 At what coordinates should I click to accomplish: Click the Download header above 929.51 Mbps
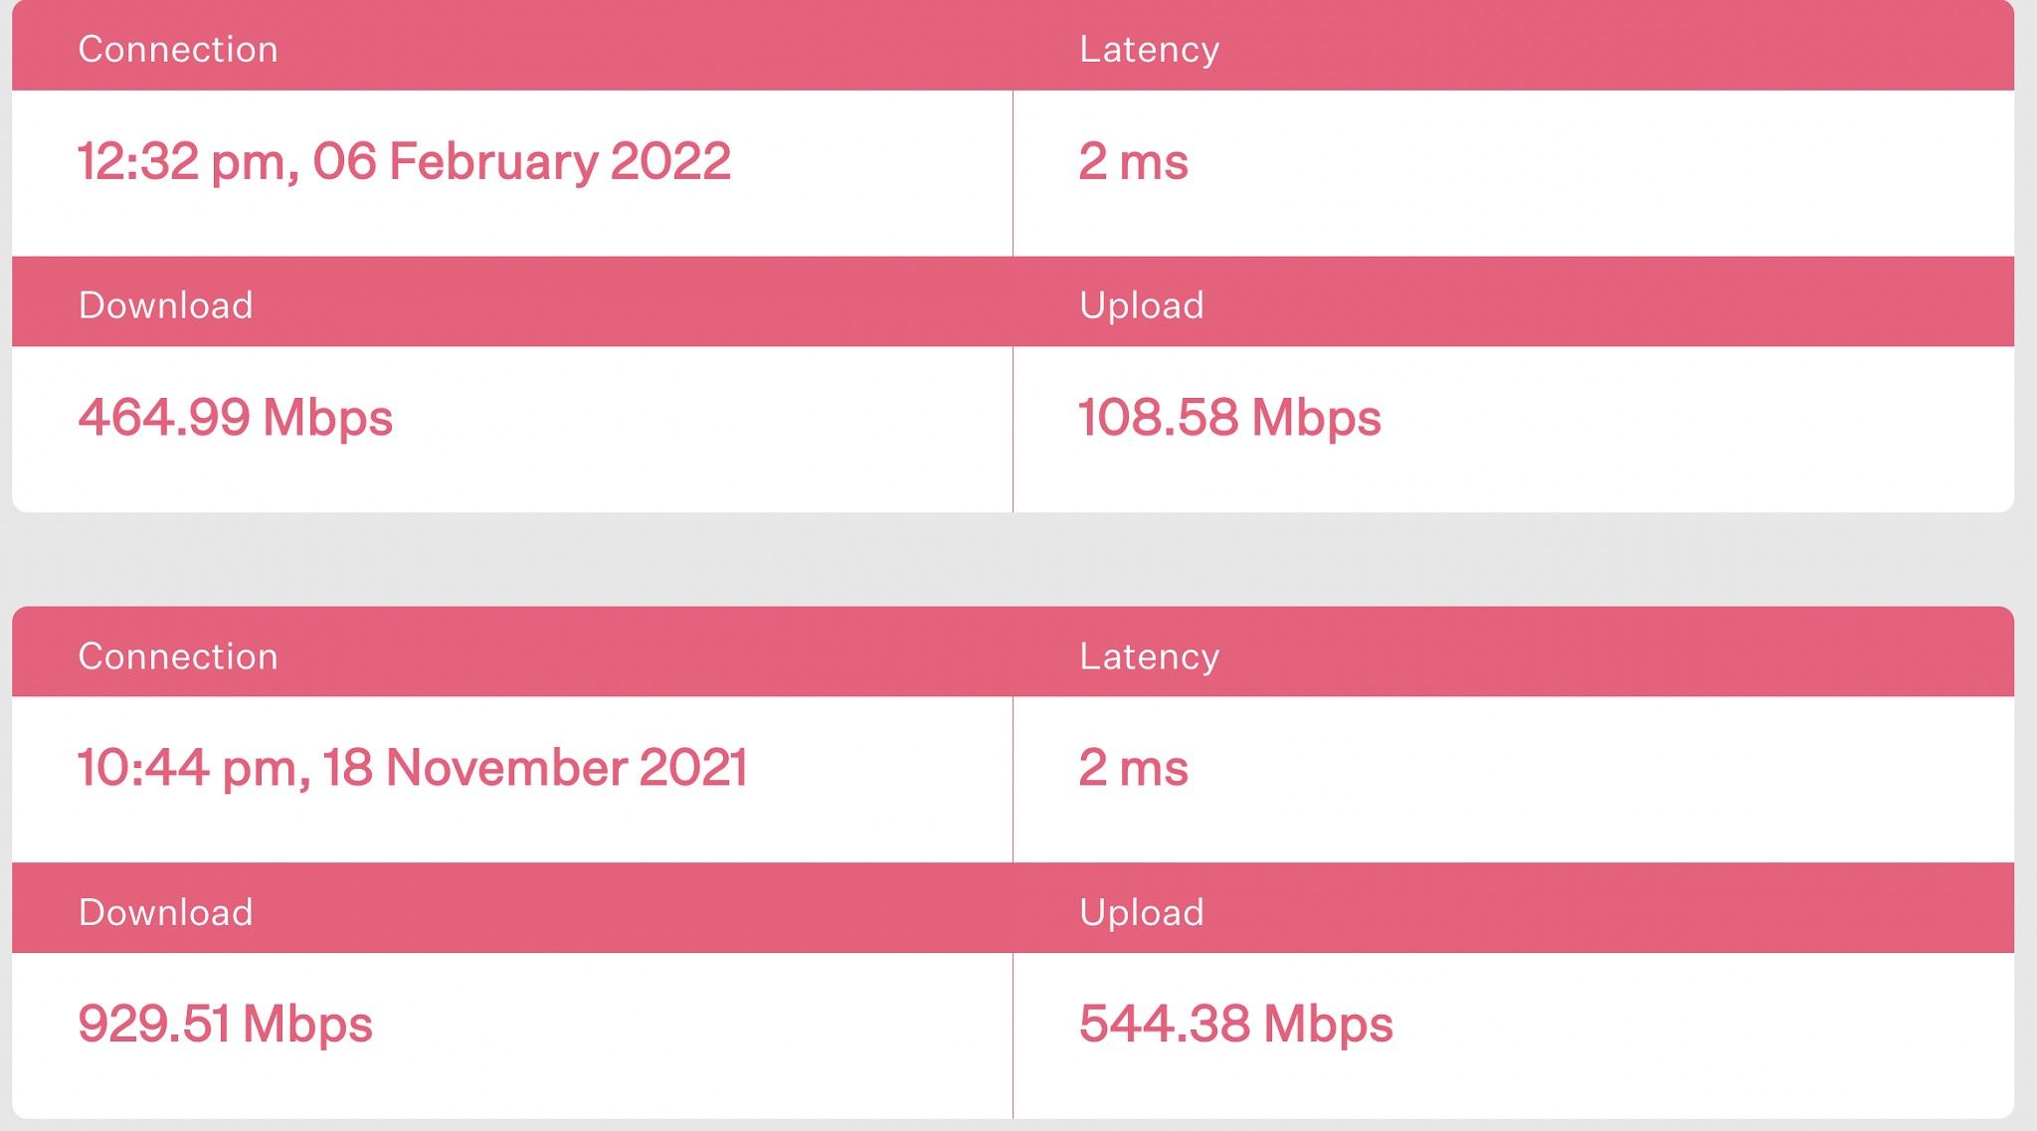(x=165, y=912)
